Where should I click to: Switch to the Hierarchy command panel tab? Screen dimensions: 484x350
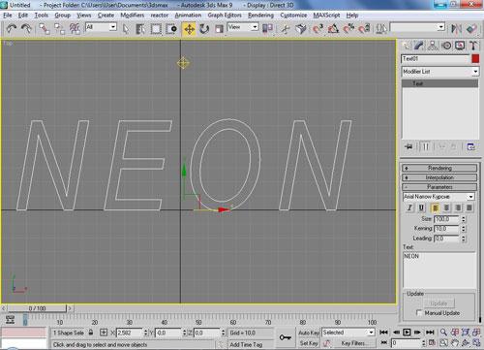coord(433,46)
